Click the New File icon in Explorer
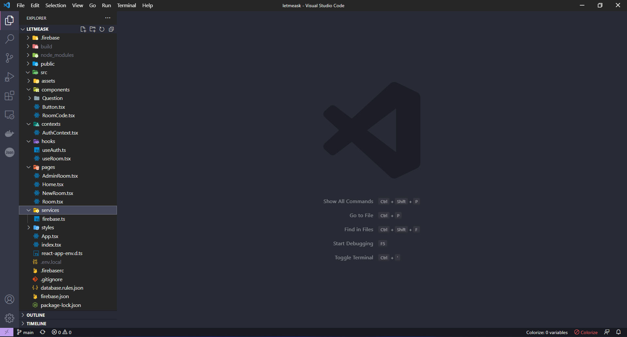The image size is (627, 337). point(83,29)
